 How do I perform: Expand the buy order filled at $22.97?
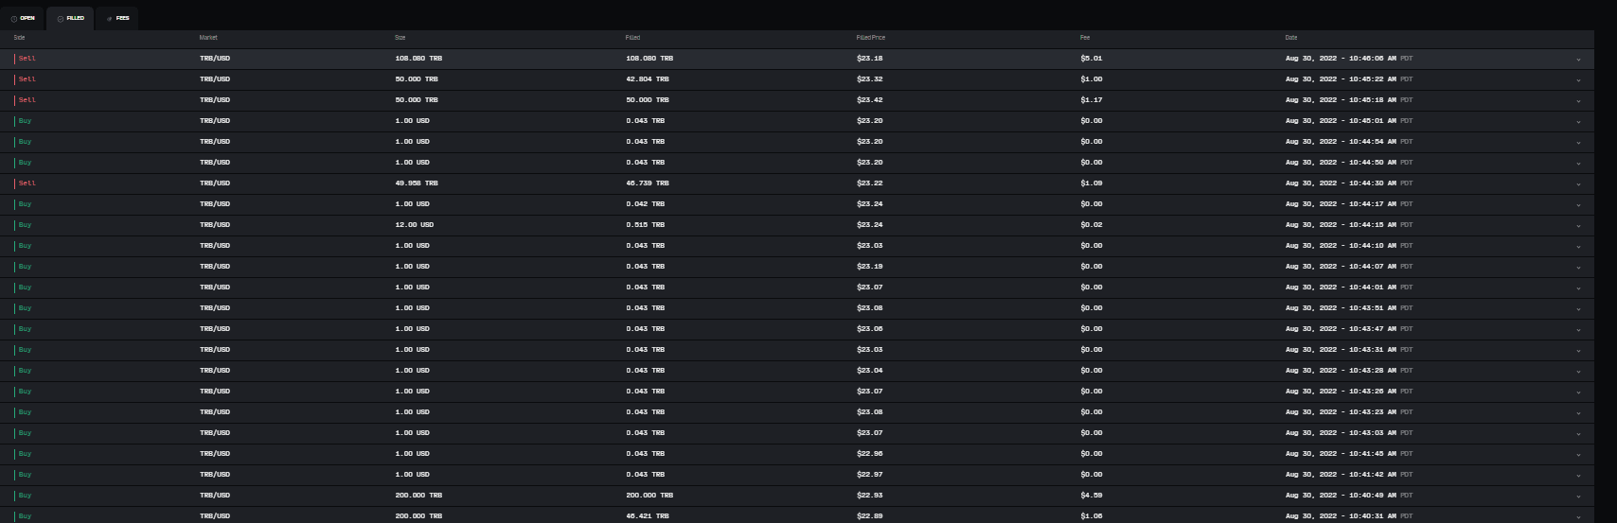coord(1578,475)
